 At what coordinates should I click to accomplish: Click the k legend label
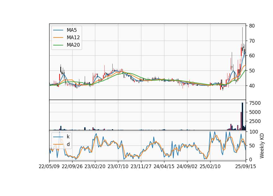[x=68, y=137]
